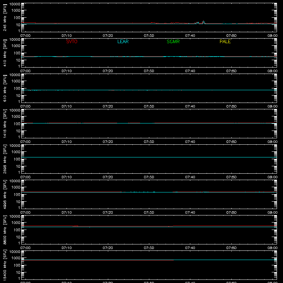Select the 15400 MHz [SFU] axis title
The height and width of the screenshot is (283, 283).
5,265
